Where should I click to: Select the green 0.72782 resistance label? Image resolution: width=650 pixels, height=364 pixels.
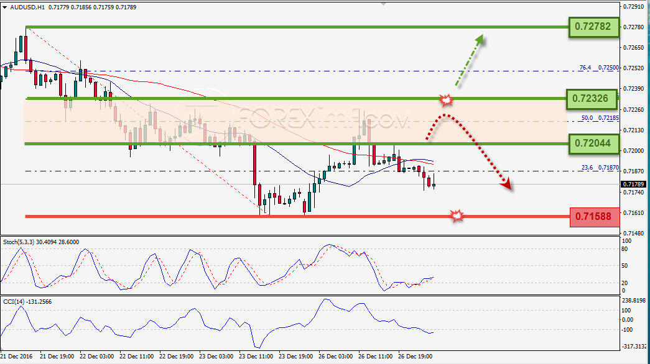tap(593, 27)
